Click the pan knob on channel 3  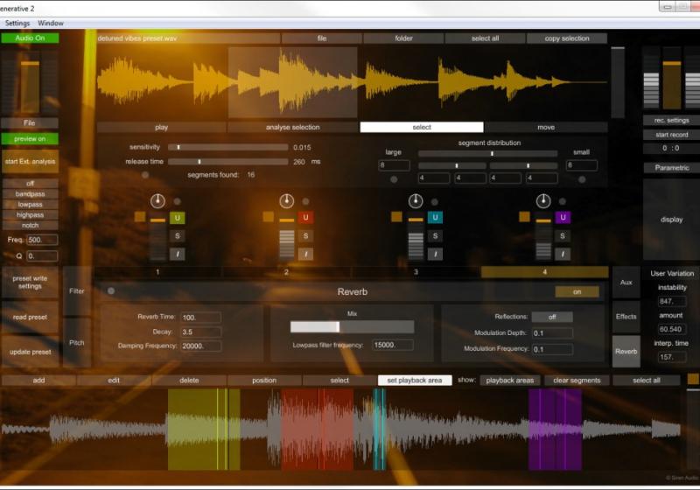(x=415, y=200)
